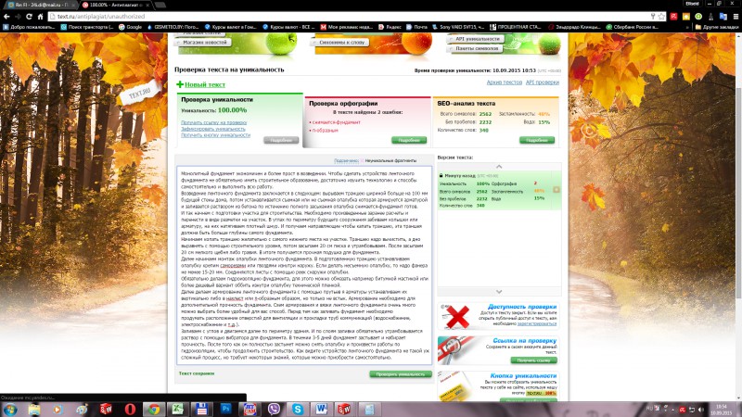Click the Синонимы к слову button
The height and width of the screenshot is (417, 742).
click(x=341, y=42)
